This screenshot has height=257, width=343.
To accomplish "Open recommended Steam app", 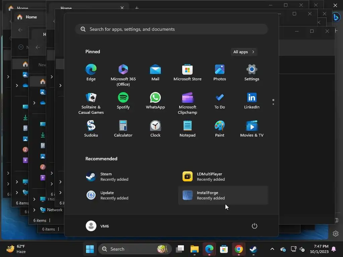I will click(x=127, y=177).
